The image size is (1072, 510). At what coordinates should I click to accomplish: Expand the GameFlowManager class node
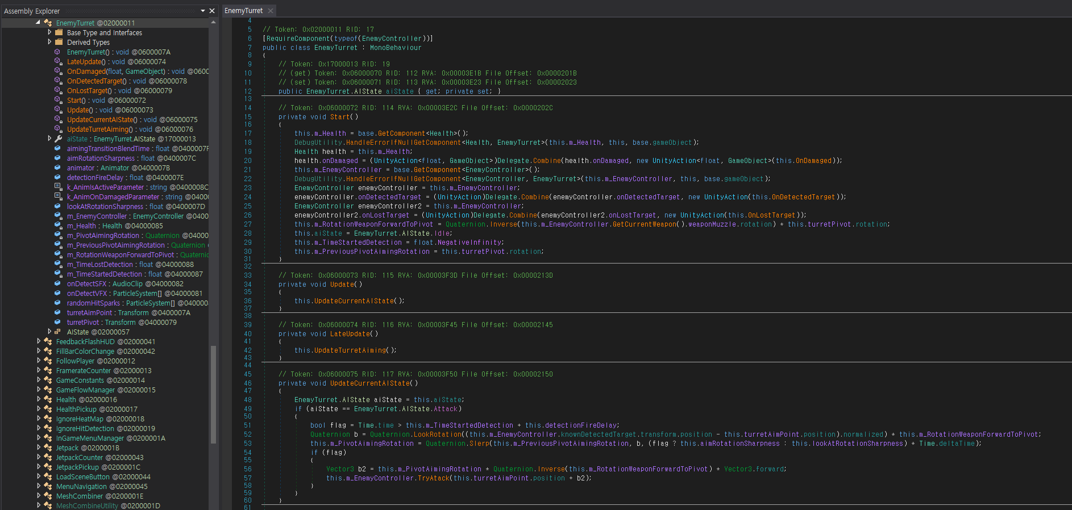point(39,390)
